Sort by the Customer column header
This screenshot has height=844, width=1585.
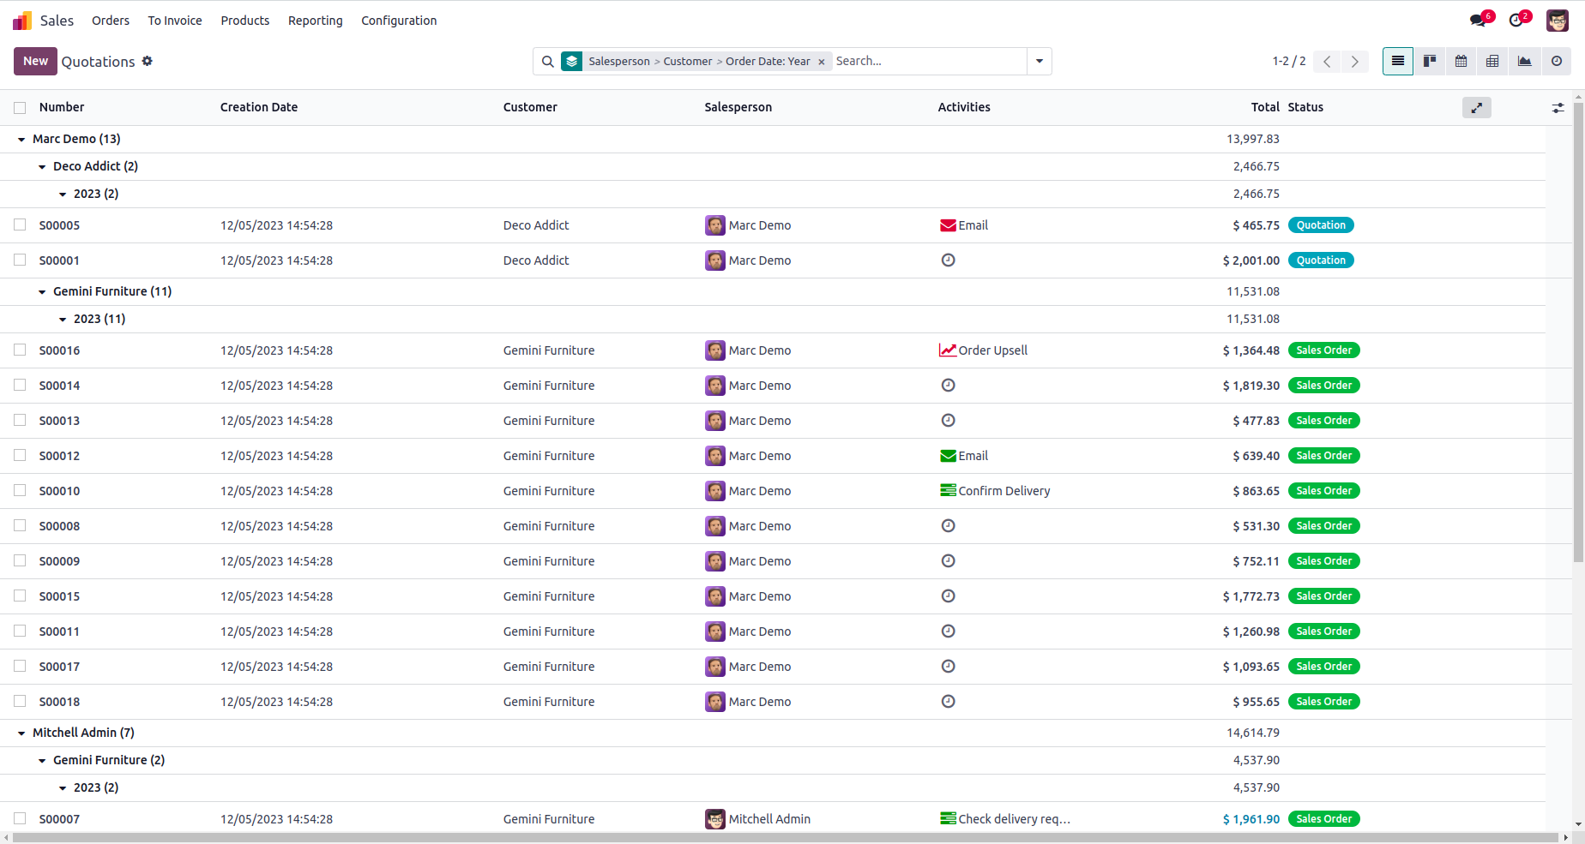coord(530,107)
